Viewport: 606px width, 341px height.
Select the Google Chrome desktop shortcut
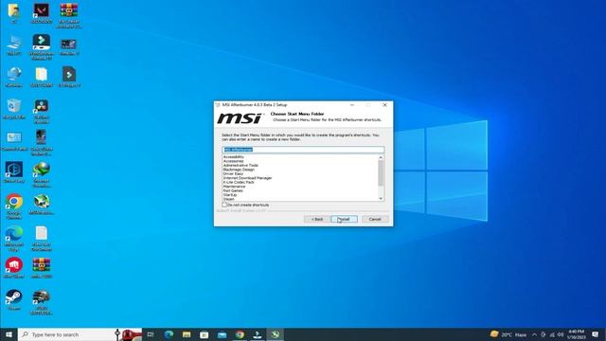point(14,206)
